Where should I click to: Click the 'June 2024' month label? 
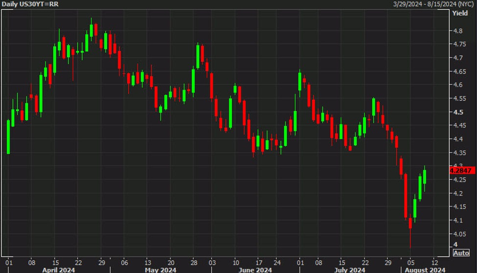coord(255,270)
